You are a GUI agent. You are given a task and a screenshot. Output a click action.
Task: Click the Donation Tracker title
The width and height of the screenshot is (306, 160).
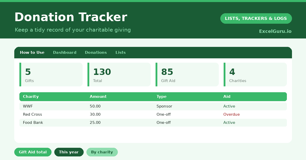point(71,17)
